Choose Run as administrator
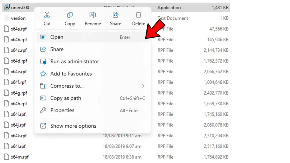Screen dimensions: 290x163 click(x=74, y=61)
